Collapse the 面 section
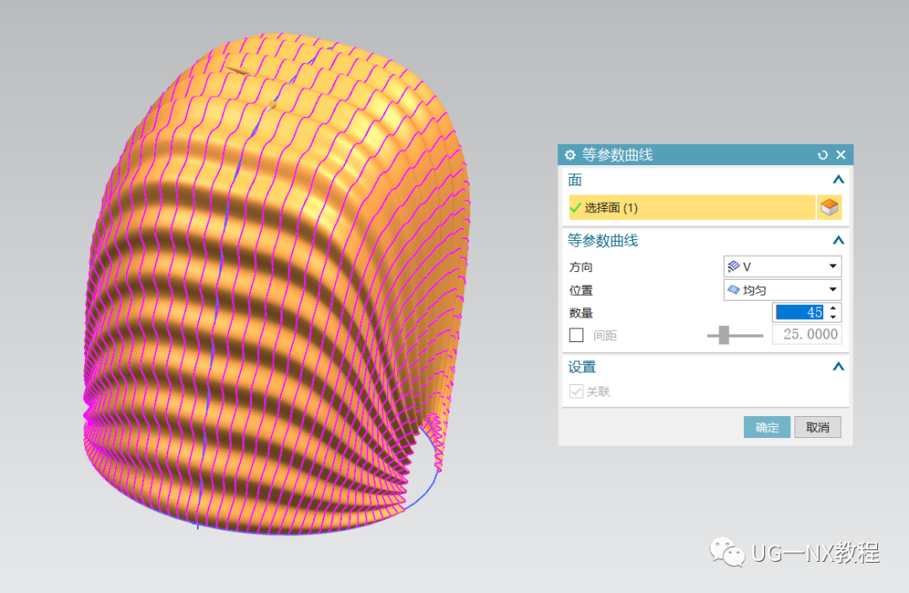 tap(837, 179)
